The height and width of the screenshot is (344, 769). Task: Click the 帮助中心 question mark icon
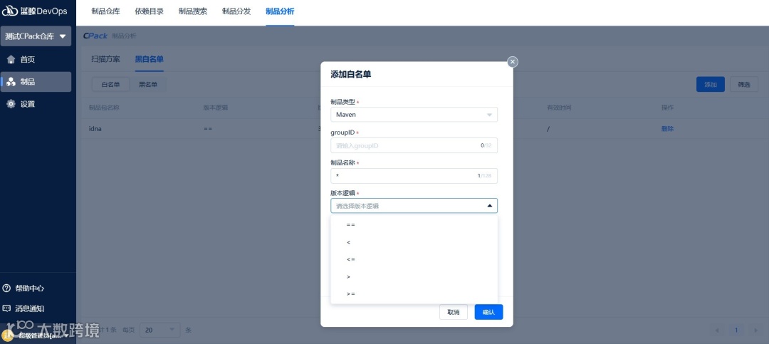coord(6,288)
